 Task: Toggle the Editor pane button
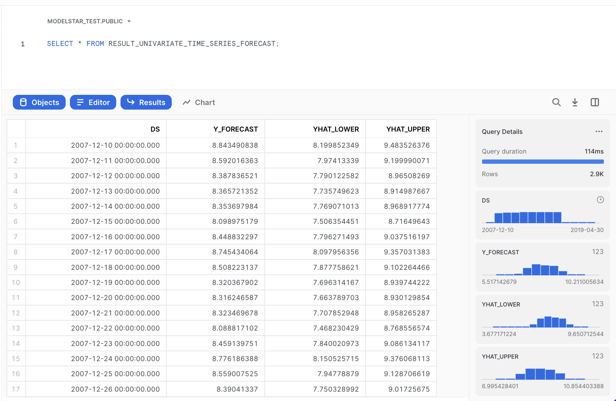coord(93,102)
